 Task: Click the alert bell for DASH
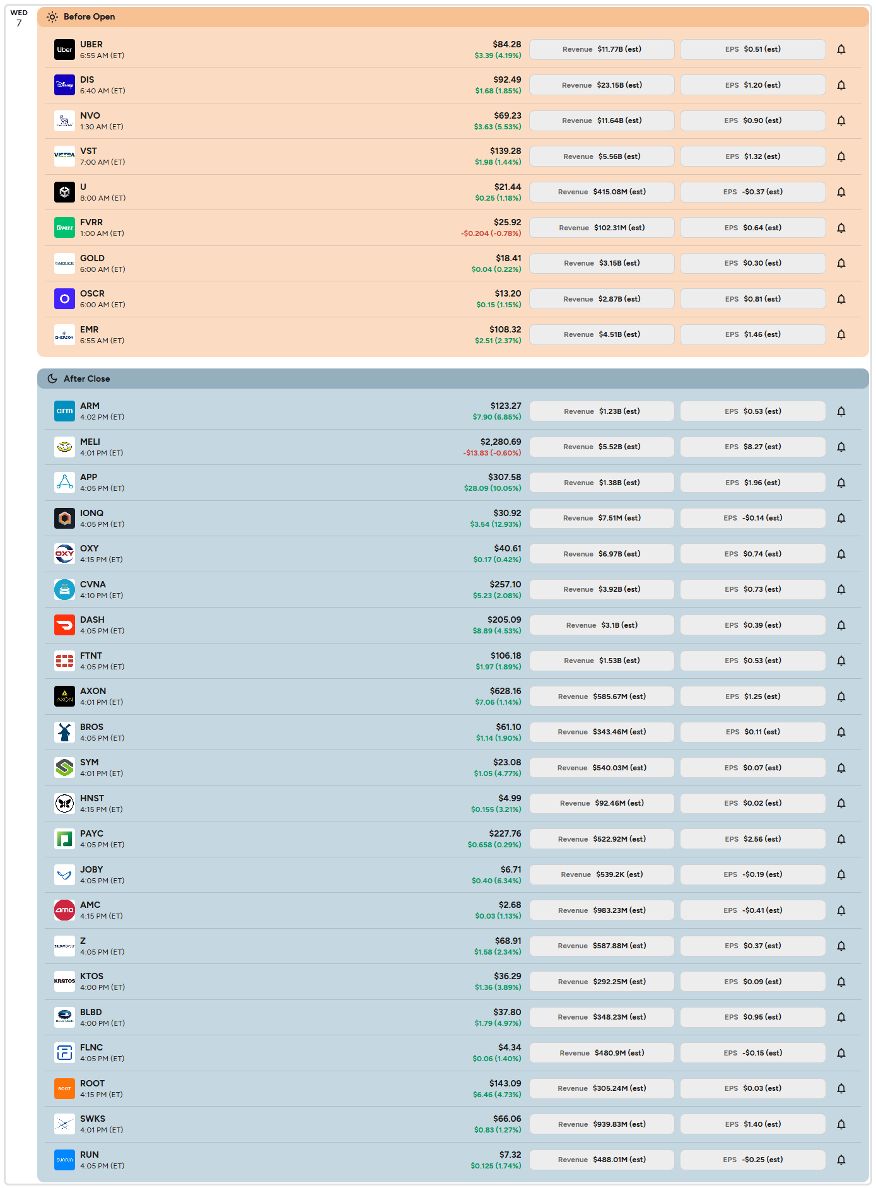click(x=841, y=625)
